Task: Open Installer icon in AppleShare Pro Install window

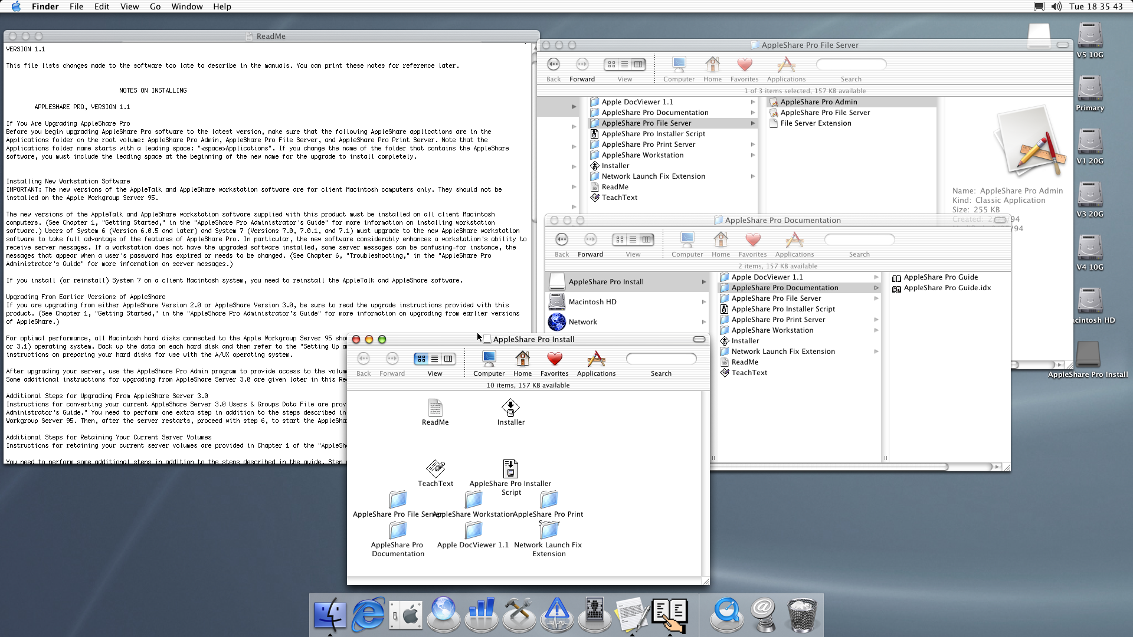Action: click(510, 408)
